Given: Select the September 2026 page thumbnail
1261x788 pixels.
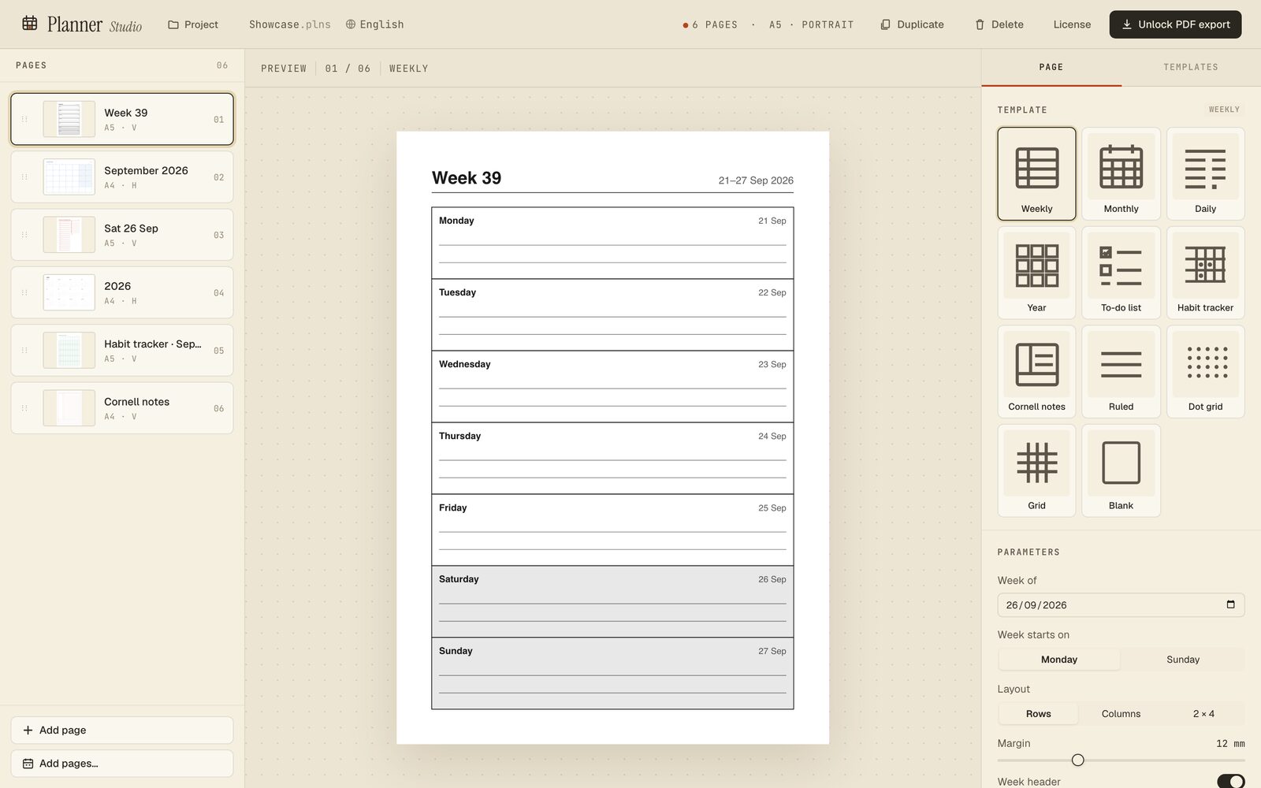Looking at the screenshot, I should (x=69, y=177).
